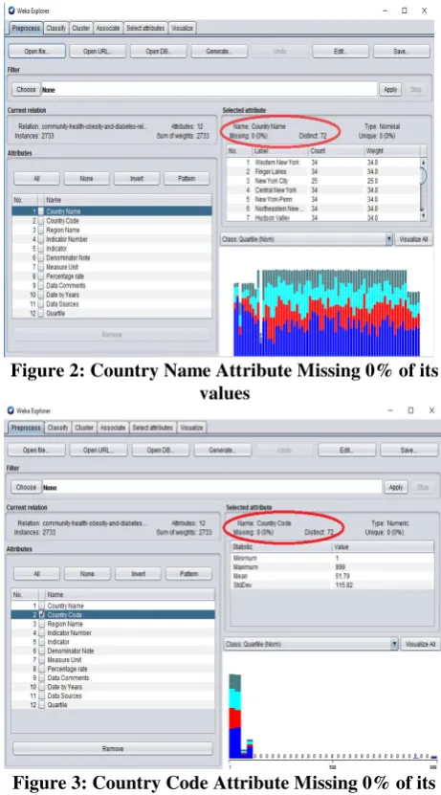Uncheck the Country Code checkbox in the Figure 3 window

pos(42,614)
